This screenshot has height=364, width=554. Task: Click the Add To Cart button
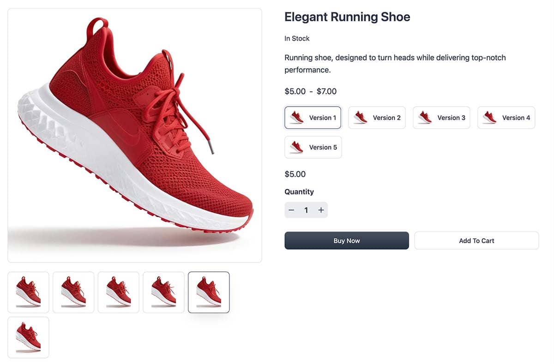click(476, 240)
